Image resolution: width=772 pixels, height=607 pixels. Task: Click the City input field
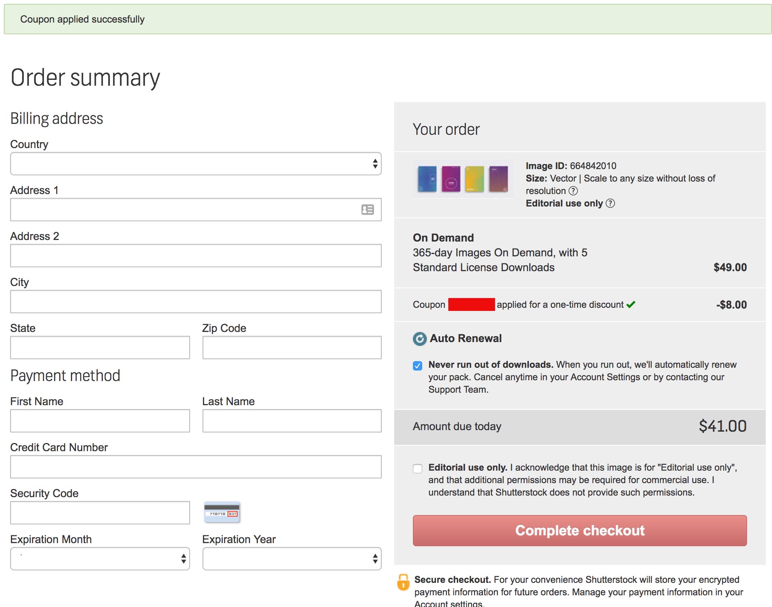coord(196,301)
